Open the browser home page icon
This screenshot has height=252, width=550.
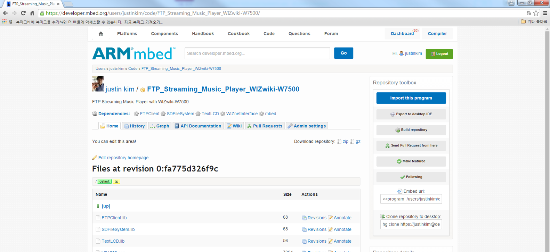(32, 13)
